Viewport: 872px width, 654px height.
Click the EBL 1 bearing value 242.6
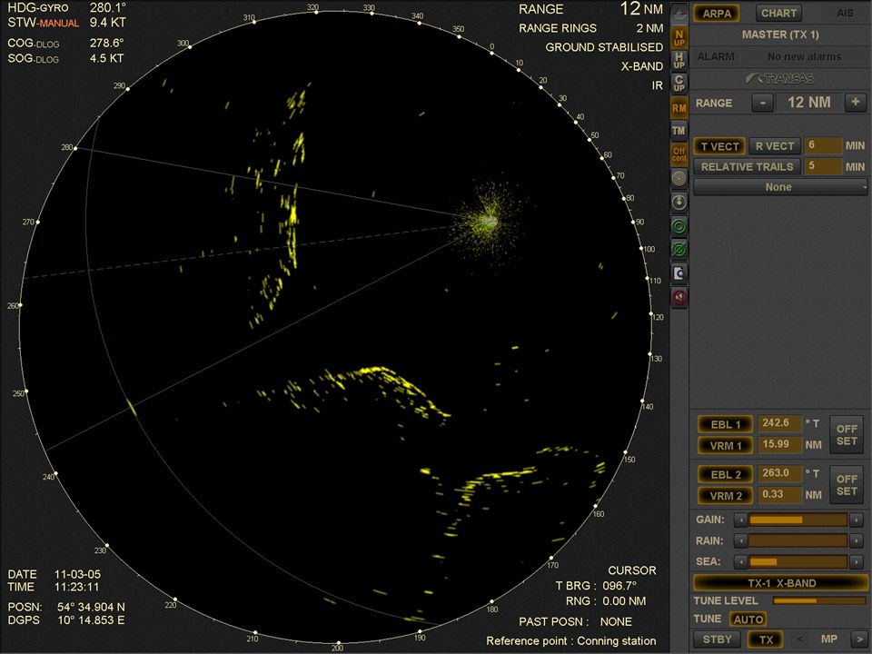point(779,424)
